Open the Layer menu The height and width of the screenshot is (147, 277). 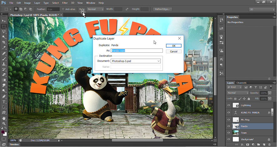(37, 3)
